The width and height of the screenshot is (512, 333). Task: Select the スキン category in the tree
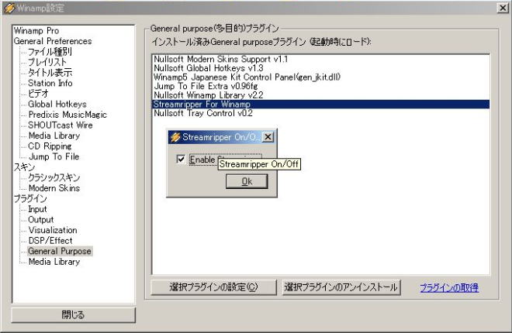[24, 167]
